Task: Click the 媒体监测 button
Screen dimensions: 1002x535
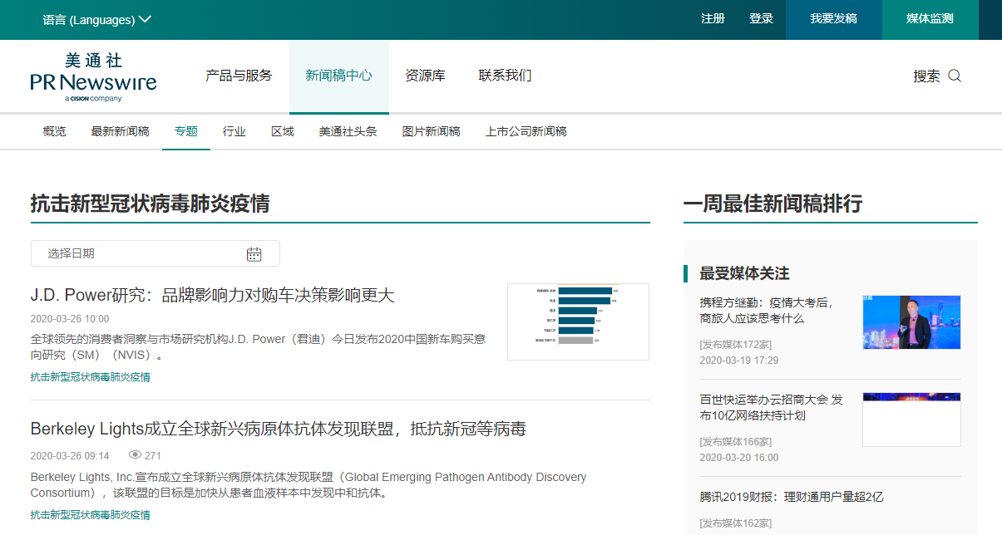Action: pyautogui.click(x=930, y=20)
